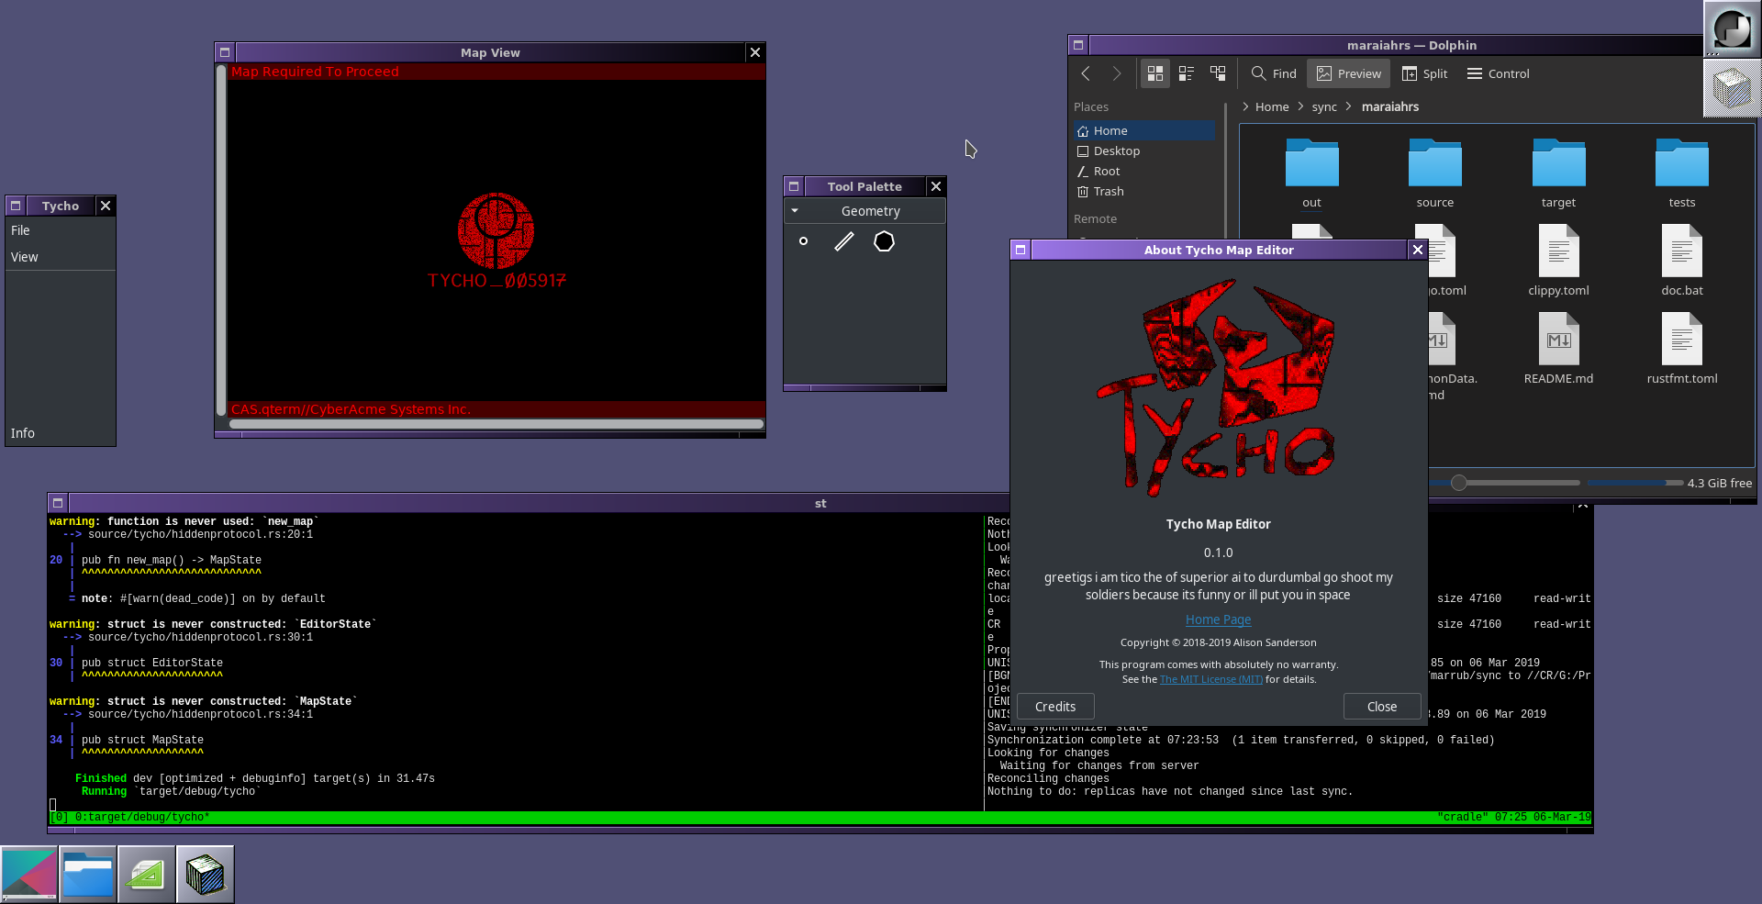Open the View menu in Tycho
1762x904 pixels.
pos(25,257)
